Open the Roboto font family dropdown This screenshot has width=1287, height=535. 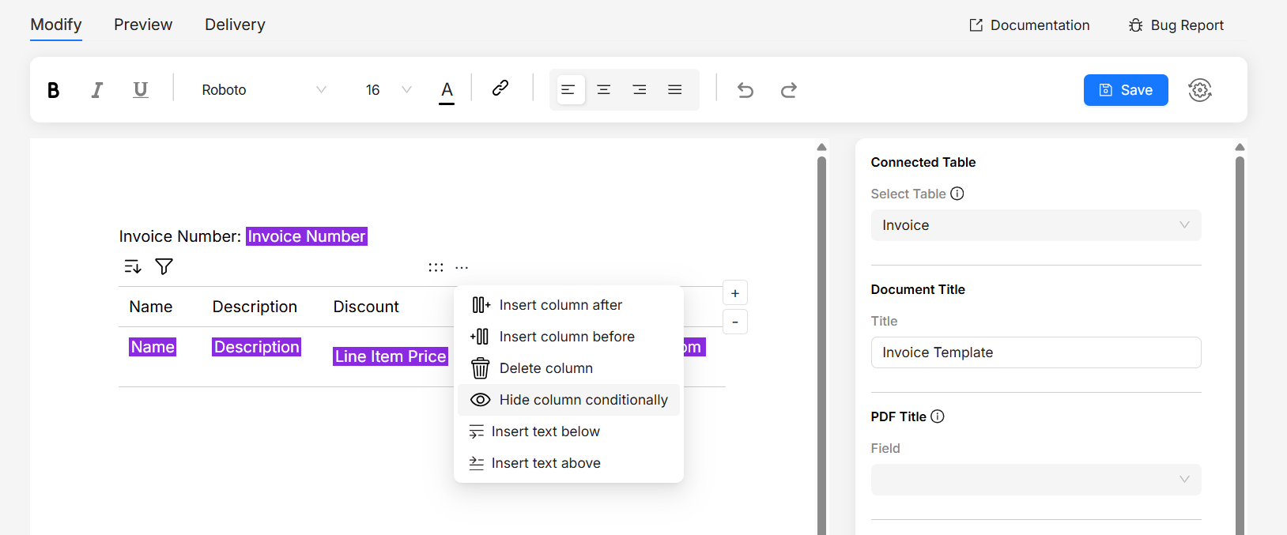coord(263,90)
